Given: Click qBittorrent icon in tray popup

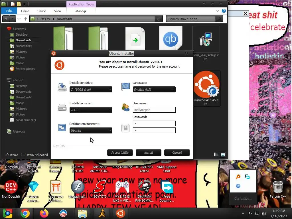Looking at the screenshot, I should coord(238,186).
